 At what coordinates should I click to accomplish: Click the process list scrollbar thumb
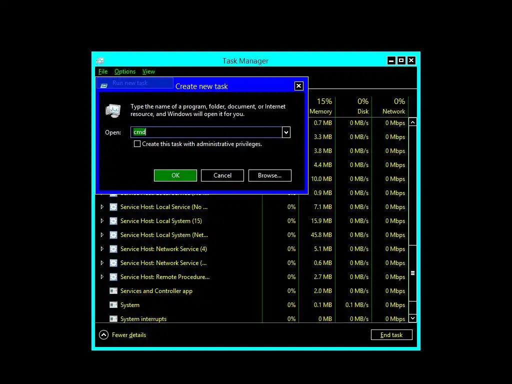[x=412, y=273]
